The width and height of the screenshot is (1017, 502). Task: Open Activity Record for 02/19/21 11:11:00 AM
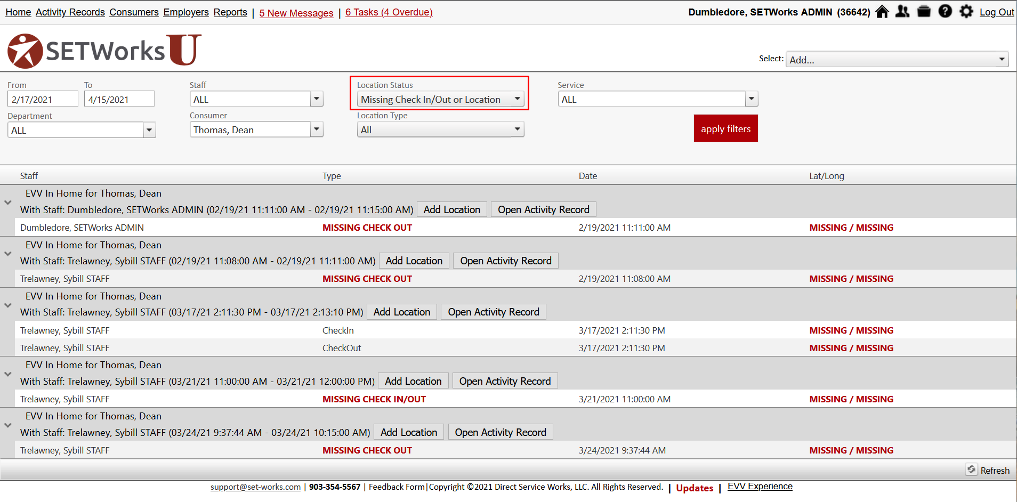[544, 209]
